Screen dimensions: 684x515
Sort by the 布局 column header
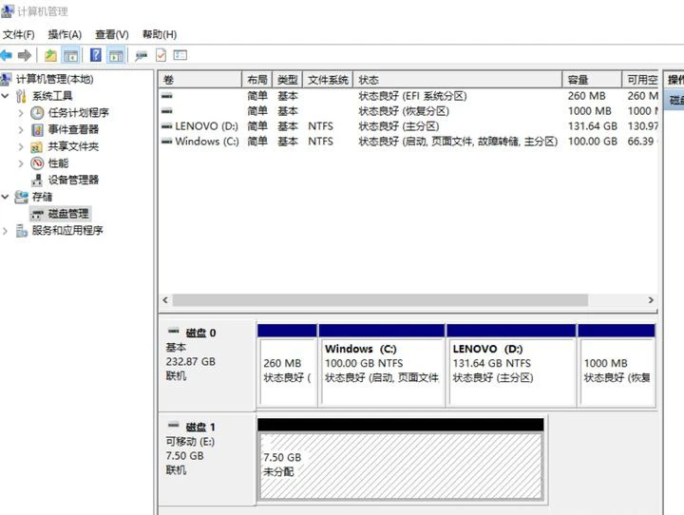point(256,80)
